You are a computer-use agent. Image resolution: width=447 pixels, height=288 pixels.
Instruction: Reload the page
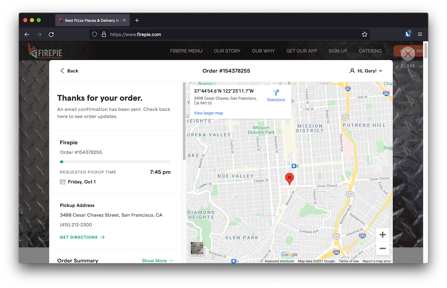coord(51,34)
